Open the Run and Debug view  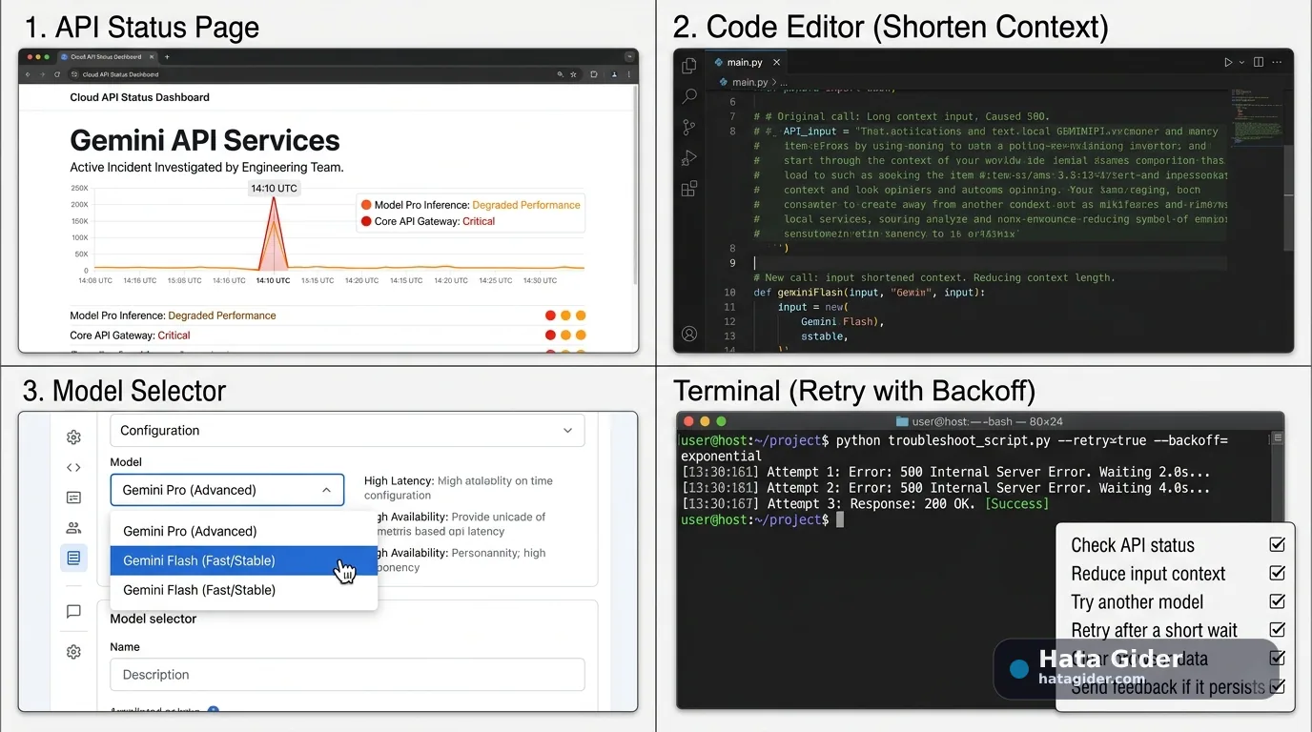[689, 157]
